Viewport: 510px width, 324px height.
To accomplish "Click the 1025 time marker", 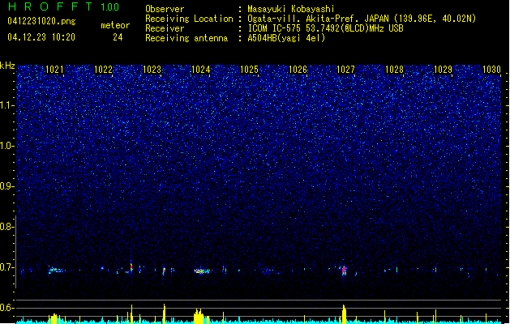I will coord(249,70).
